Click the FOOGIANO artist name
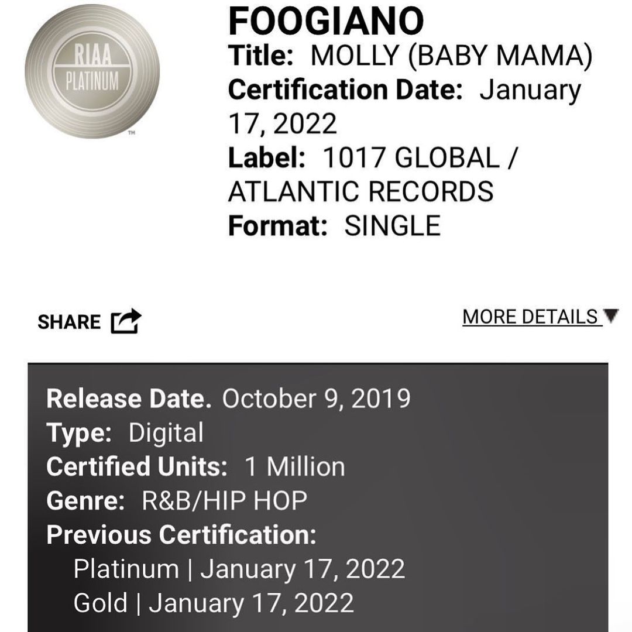Screen dimensions: 632x632 [x=325, y=22]
